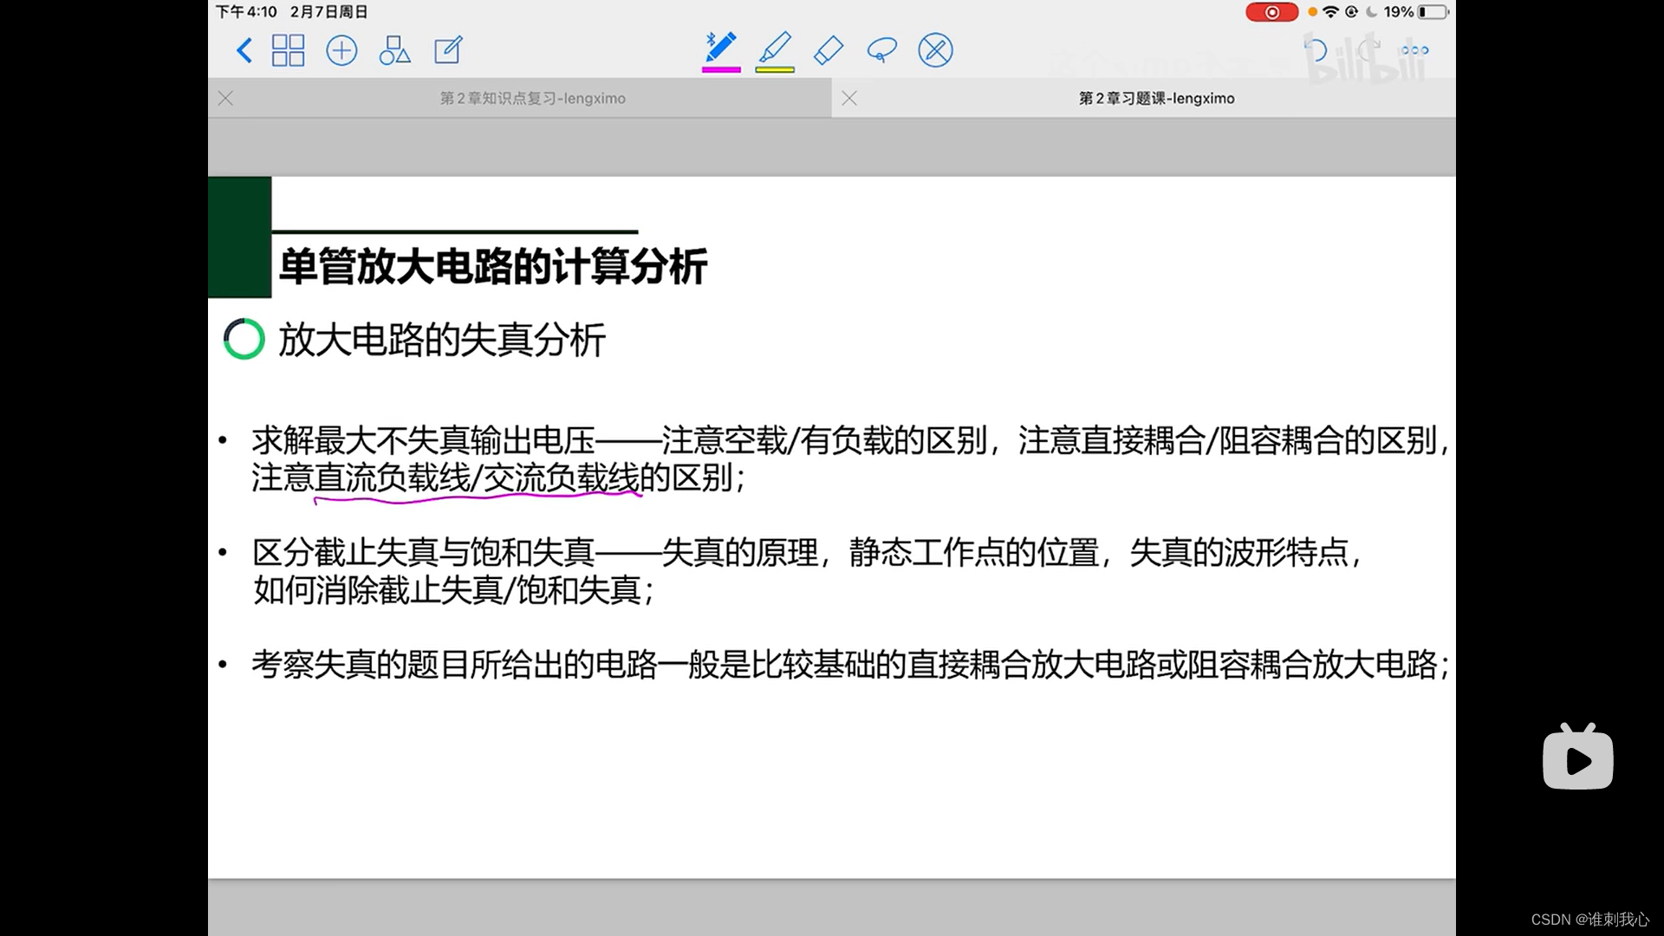Tap the back arrow
Viewport: 1664px width, 936px height.
click(244, 50)
